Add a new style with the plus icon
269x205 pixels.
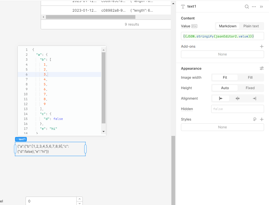point(262,119)
